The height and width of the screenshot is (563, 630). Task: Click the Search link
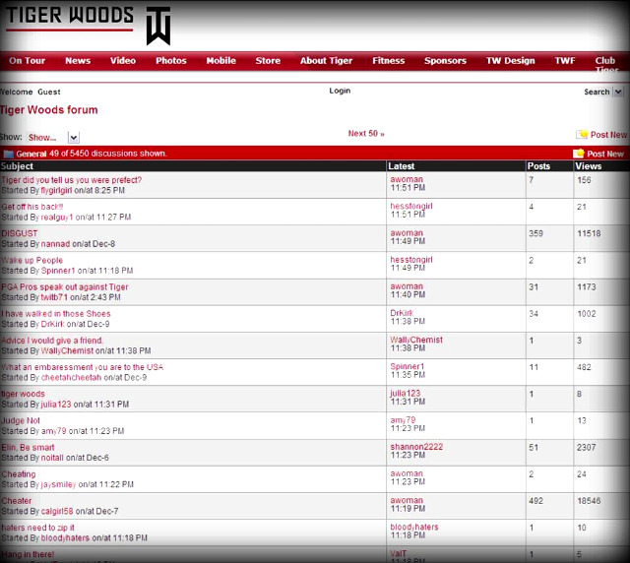tap(597, 92)
